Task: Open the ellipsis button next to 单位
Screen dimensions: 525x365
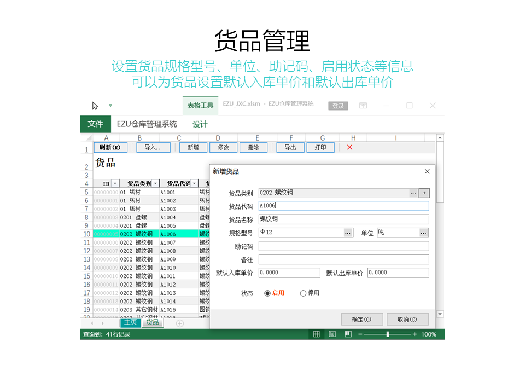Action: pos(424,233)
